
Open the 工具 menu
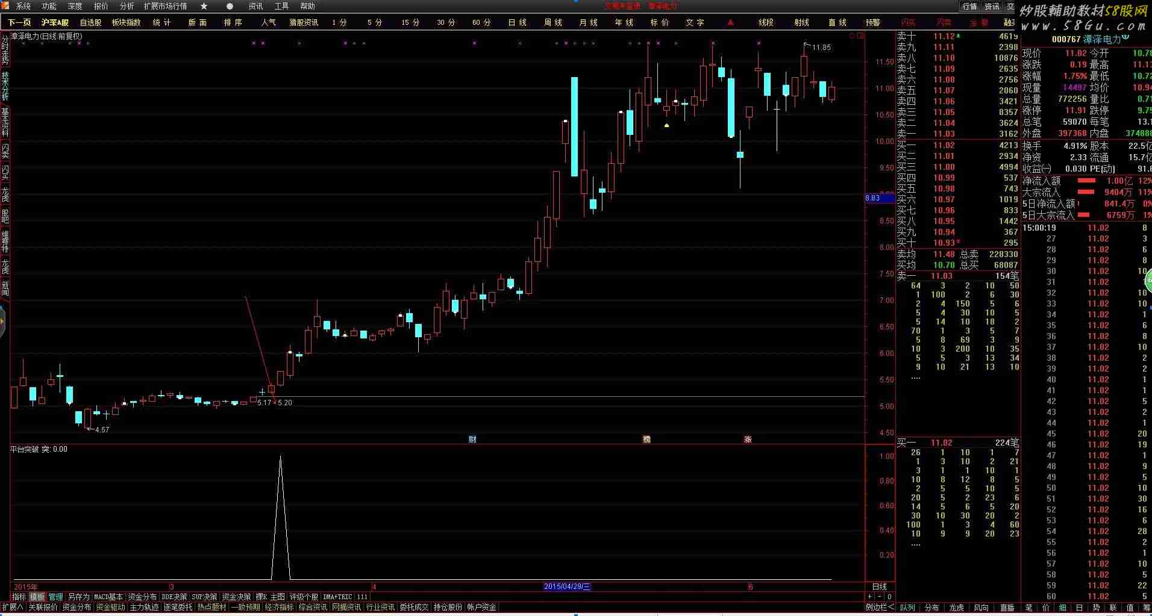tap(281, 6)
